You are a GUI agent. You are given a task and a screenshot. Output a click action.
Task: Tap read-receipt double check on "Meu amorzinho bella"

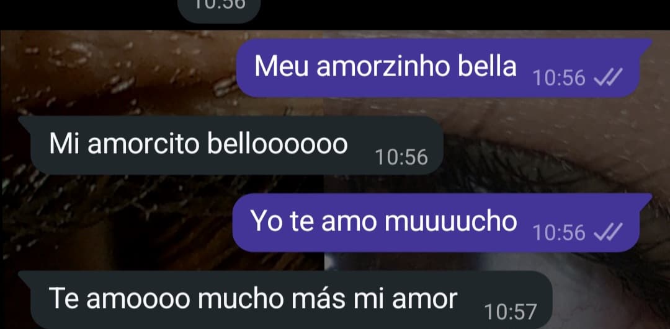[x=609, y=78]
